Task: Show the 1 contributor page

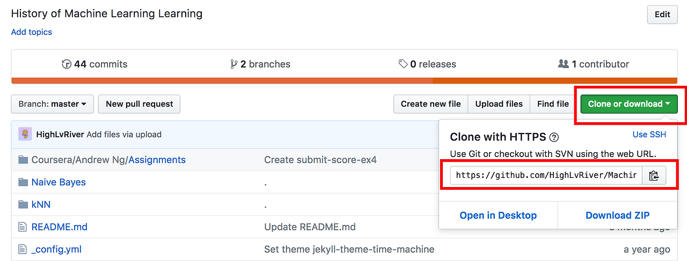Action: tap(594, 64)
